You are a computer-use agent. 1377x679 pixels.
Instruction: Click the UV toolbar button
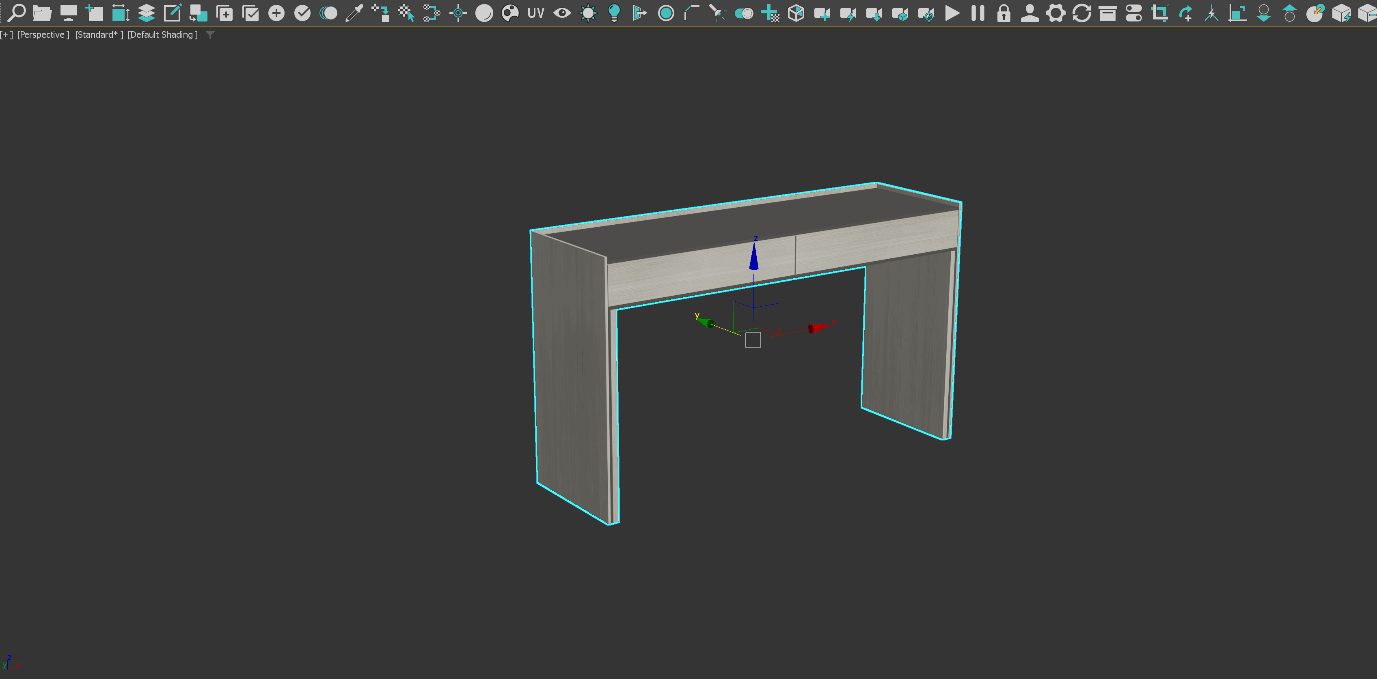pos(535,13)
